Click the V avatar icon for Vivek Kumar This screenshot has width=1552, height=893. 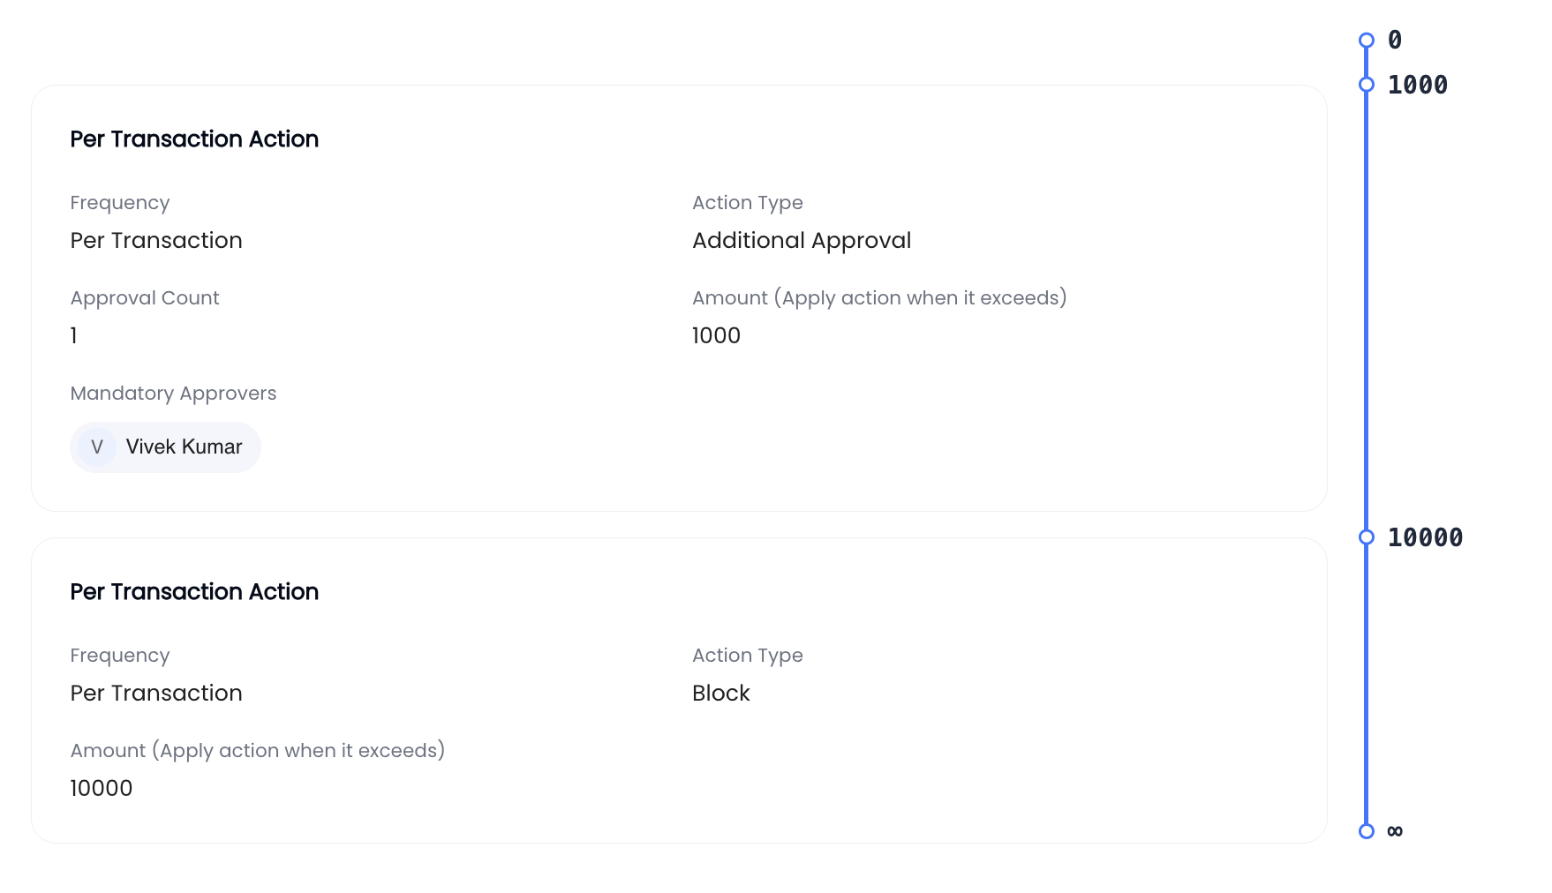click(x=97, y=447)
